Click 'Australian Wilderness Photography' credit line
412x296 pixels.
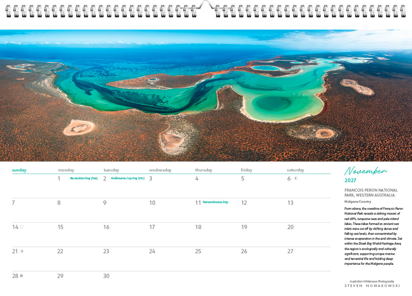coord(372,281)
